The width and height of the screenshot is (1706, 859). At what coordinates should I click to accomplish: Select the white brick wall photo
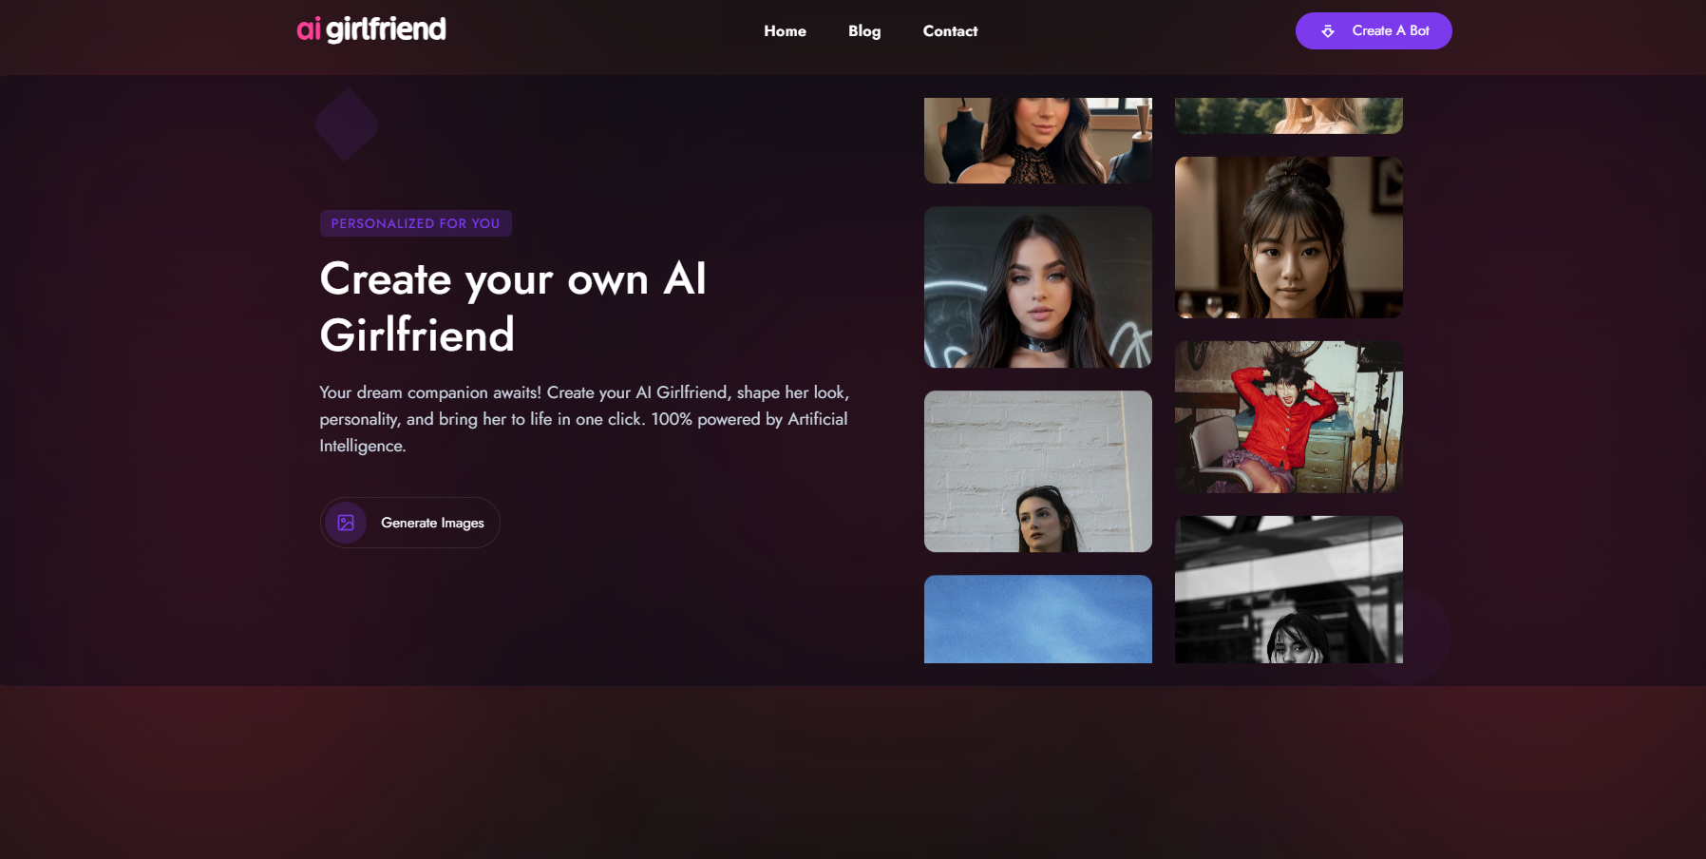(1037, 471)
